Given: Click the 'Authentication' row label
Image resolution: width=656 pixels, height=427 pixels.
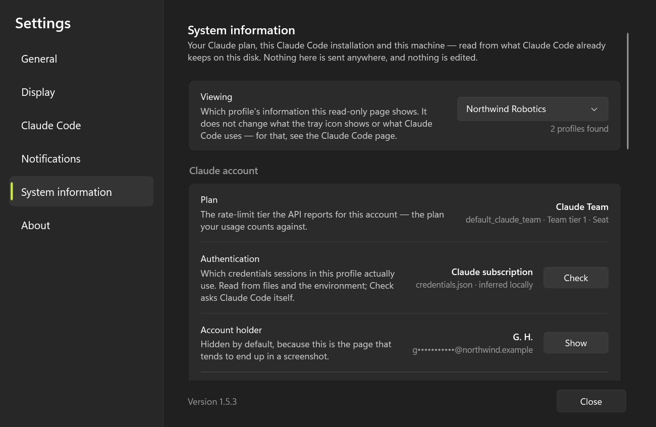Looking at the screenshot, I should pos(230,259).
